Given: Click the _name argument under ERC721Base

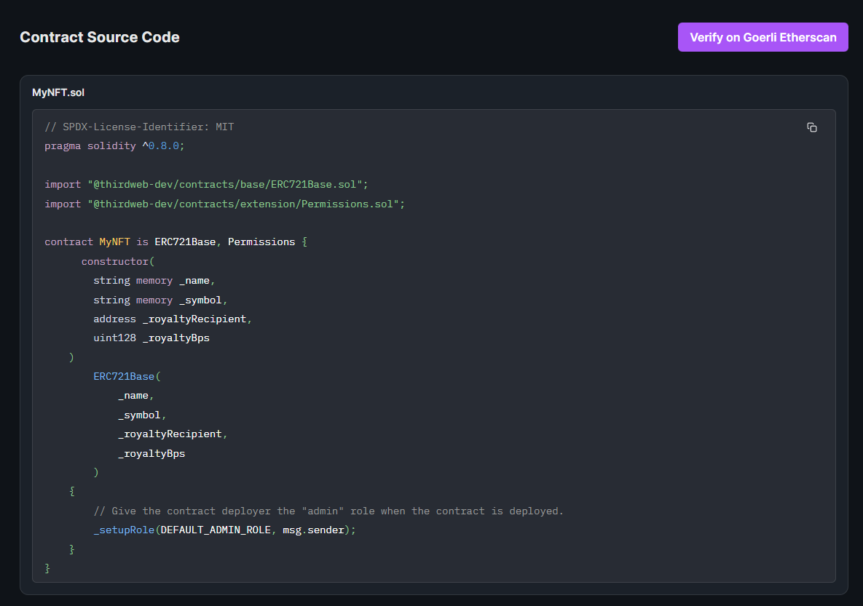Looking at the screenshot, I should 136,395.
